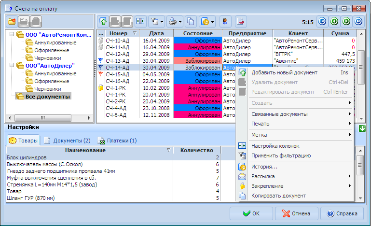The image size is (371, 226).
Task: Click the printer icon in the toolbar
Action: (x=172, y=22)
